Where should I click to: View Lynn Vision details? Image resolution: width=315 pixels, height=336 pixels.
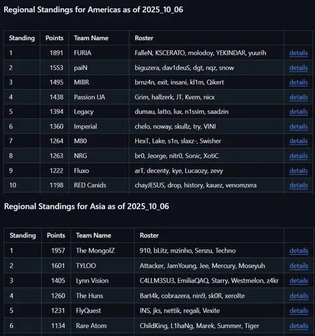[x=299, y=281]
